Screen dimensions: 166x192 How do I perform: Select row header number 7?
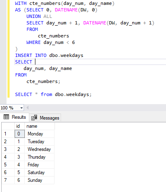click(x=8, y=180)
